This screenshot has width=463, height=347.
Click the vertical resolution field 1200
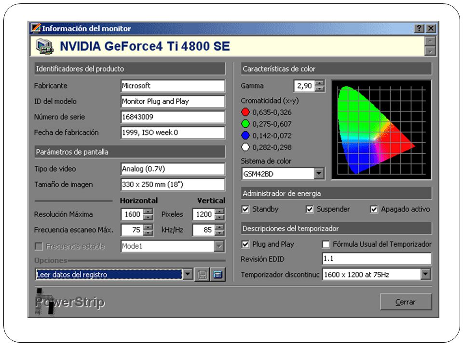(204, 214)
